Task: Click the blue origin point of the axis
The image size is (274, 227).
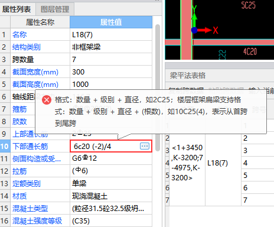Action: pos(194,30)
